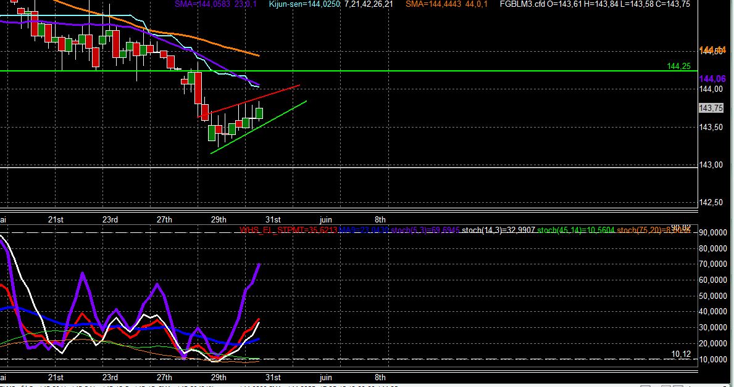Click the 90,0000 indicator axis label
This screenshot has height=387, width=734.
pyautogui.click(x=714, y=233)
